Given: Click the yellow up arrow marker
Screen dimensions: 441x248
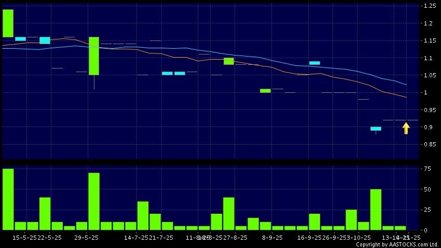Looking at the screenshot, I should pos(406,128).
